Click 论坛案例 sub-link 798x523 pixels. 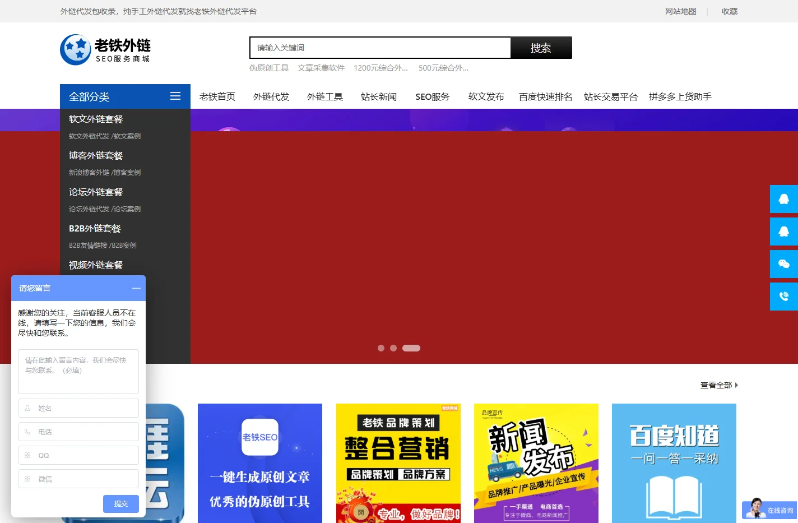[127, 209]
